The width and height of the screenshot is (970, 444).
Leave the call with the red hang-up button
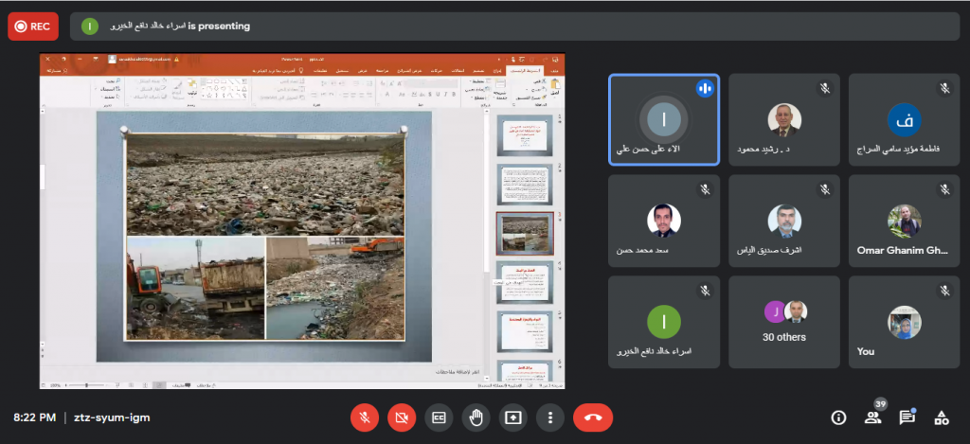pyautogui.click(x=593, y=417)
